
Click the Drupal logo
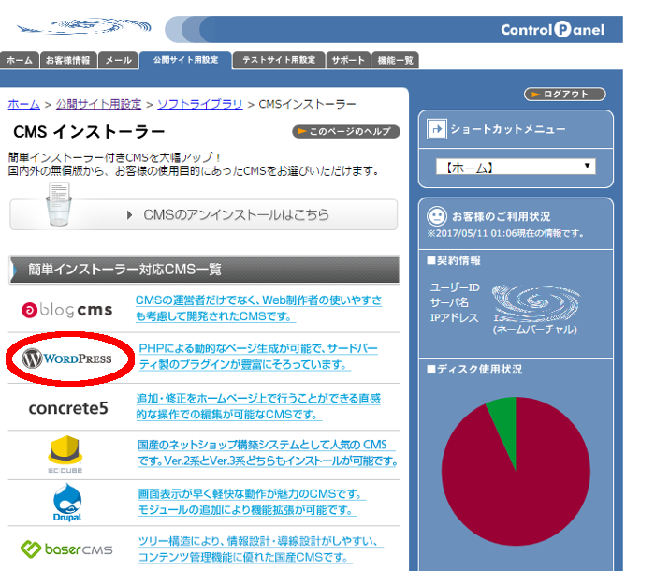point(67,503)
